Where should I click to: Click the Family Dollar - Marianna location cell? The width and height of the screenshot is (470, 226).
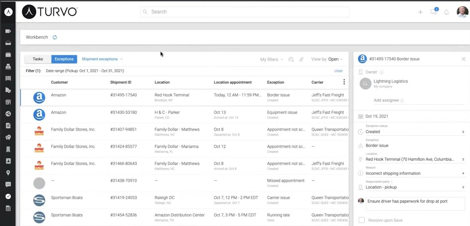(176, 149)
